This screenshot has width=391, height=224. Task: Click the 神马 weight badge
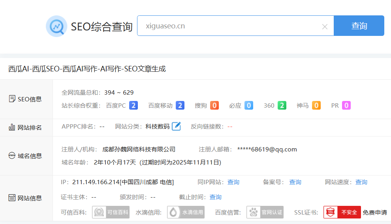pos(316,105)
